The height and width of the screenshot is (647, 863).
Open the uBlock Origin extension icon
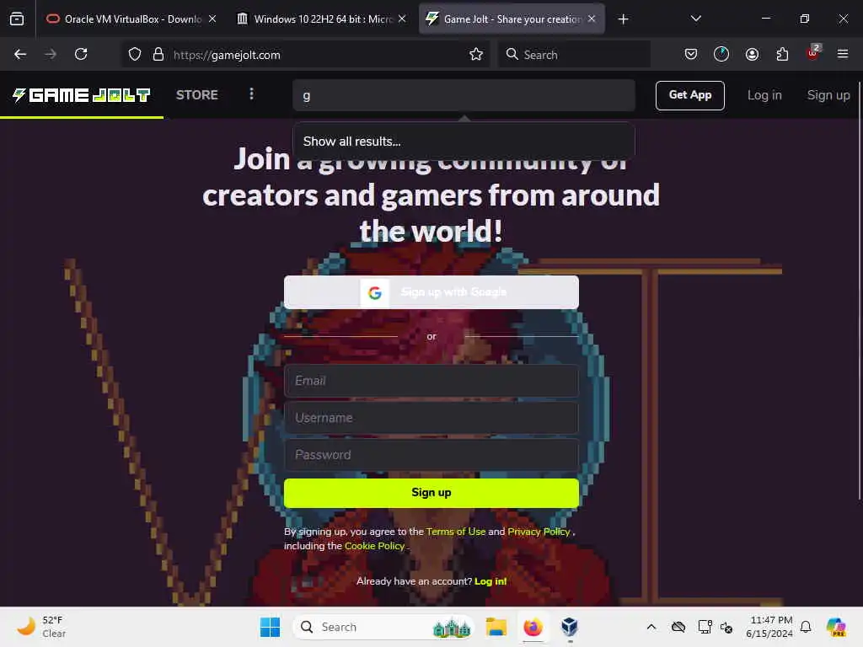813,53
